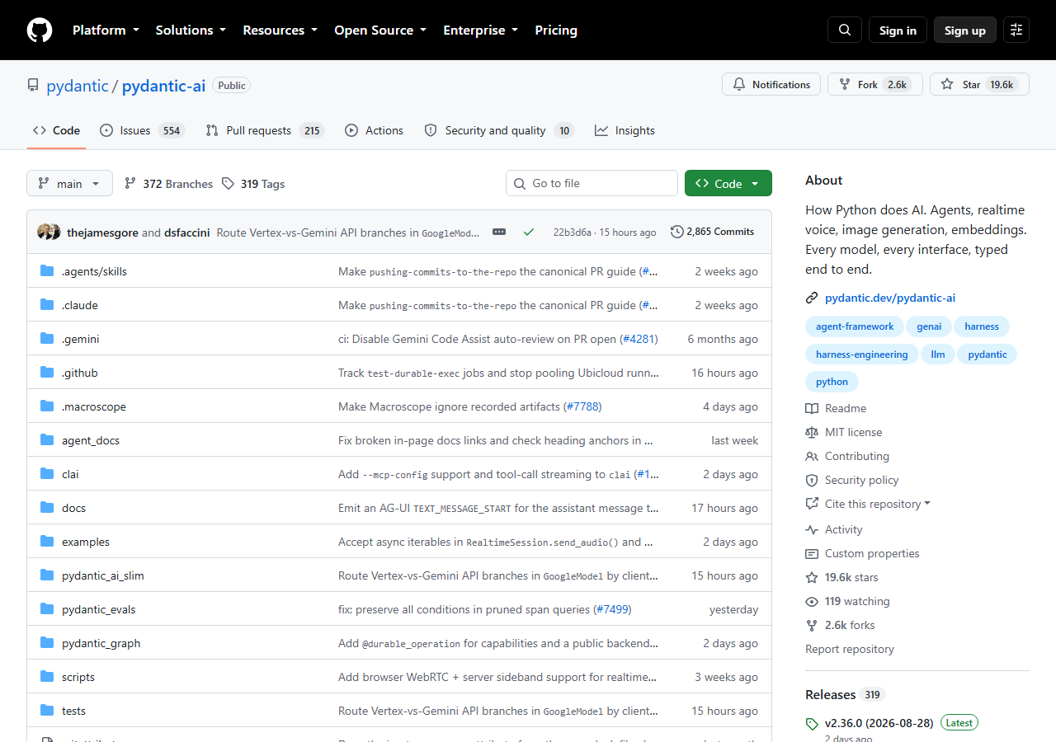Expand the Solutions menu
Viewport: 1056px width, 742px height.
click(x=191, y=30)
